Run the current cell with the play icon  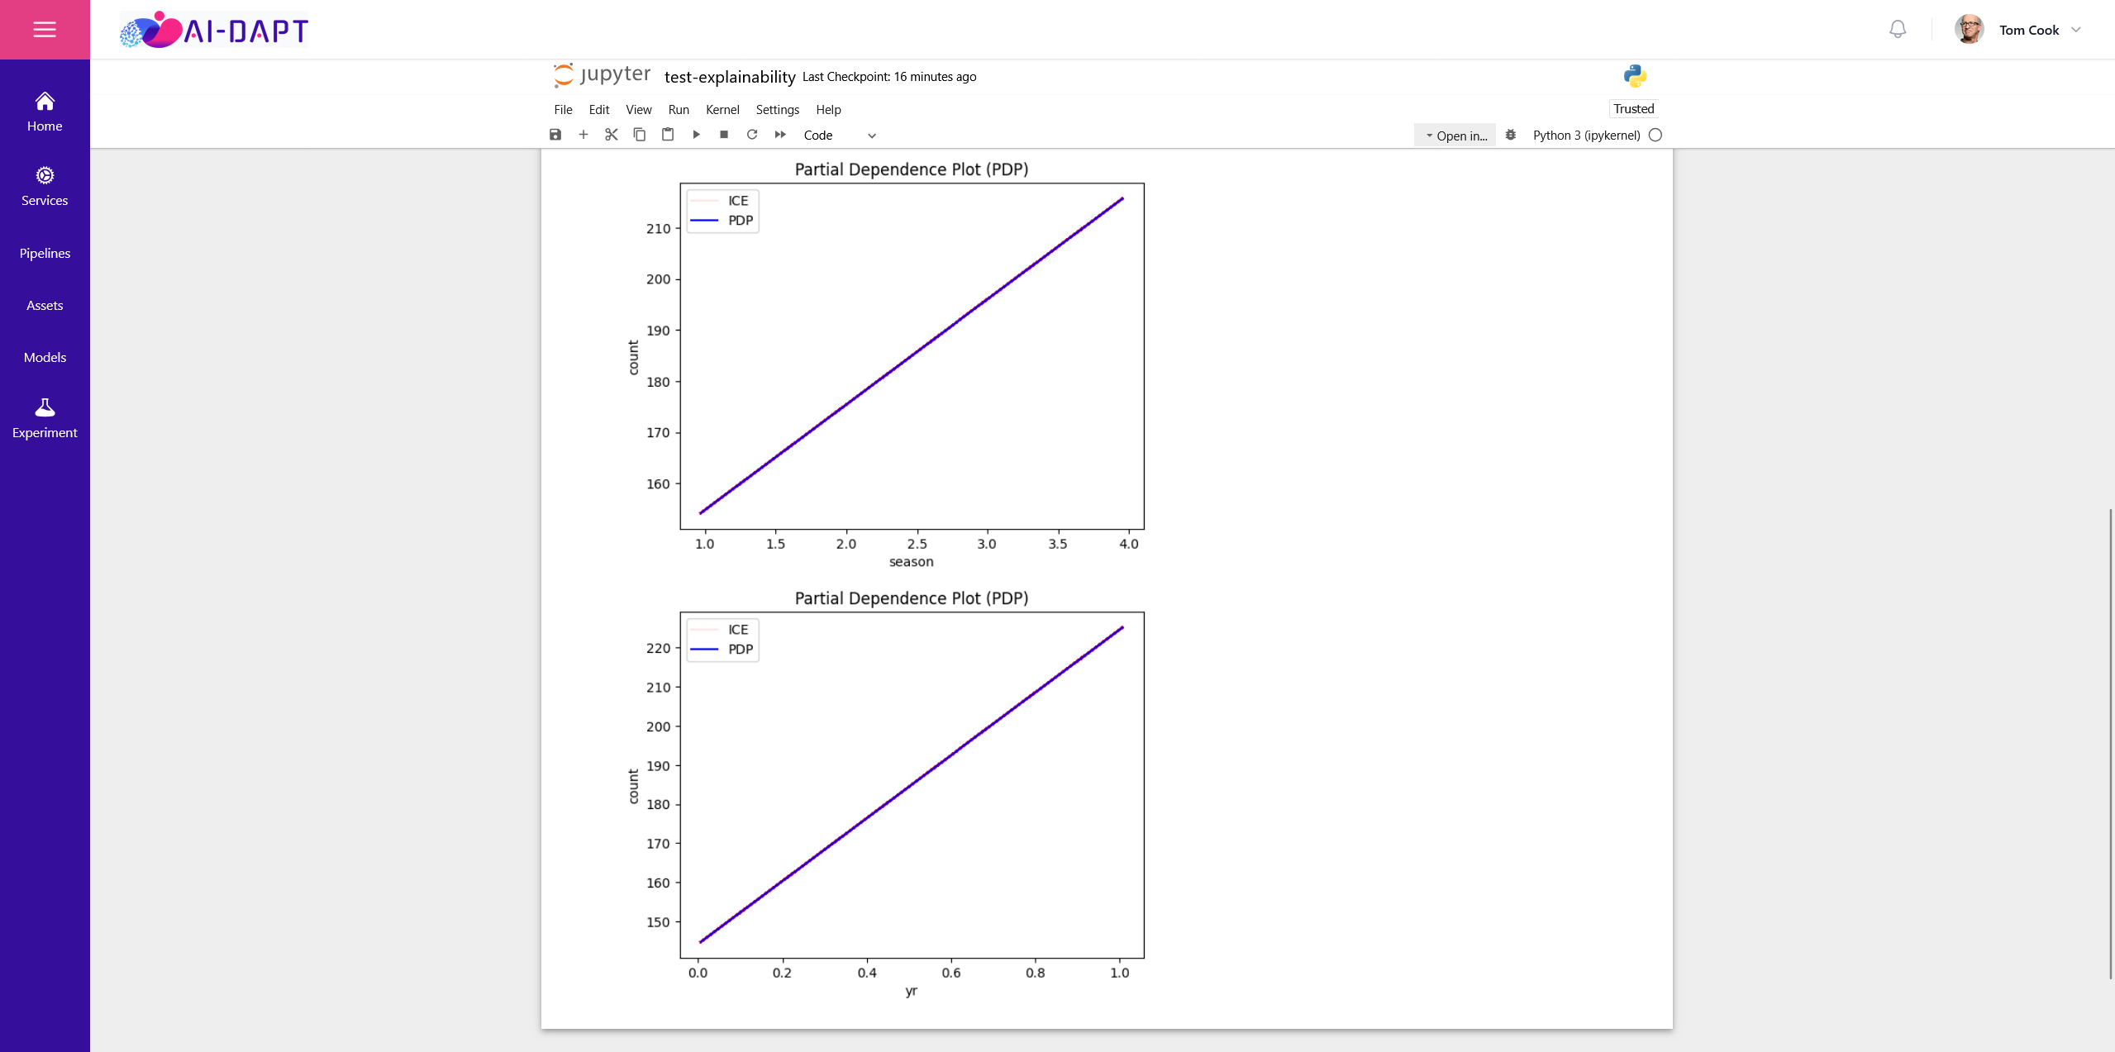(x=696, y=135)
